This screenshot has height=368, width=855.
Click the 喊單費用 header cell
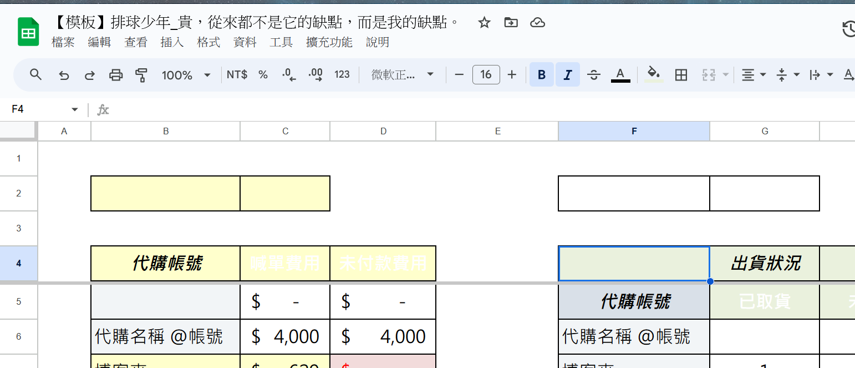coord(285,264)
